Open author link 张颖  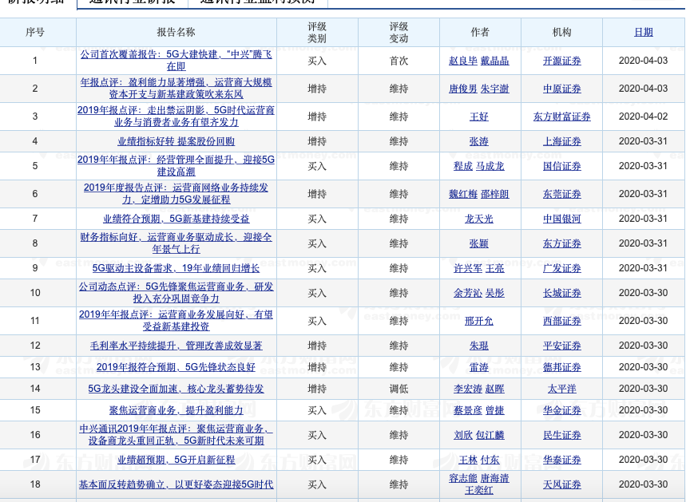478,243
